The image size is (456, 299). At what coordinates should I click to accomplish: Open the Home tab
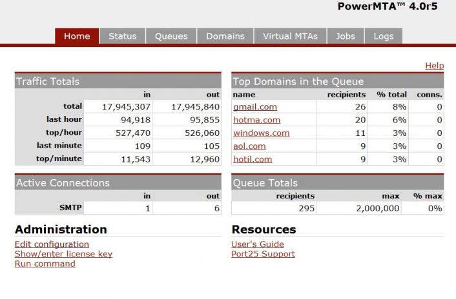point(77,36)
